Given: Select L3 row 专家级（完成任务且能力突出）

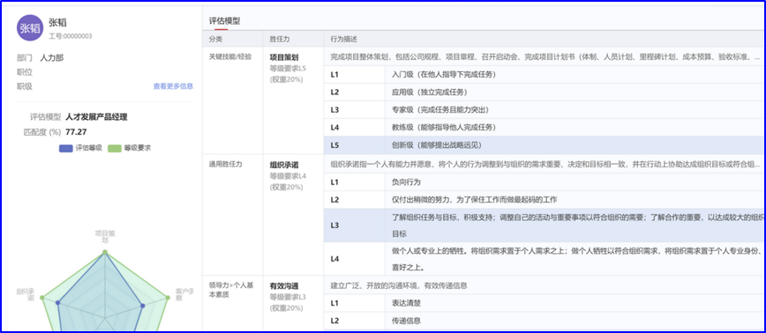Looking at the screenshot, I should point(544,110).
